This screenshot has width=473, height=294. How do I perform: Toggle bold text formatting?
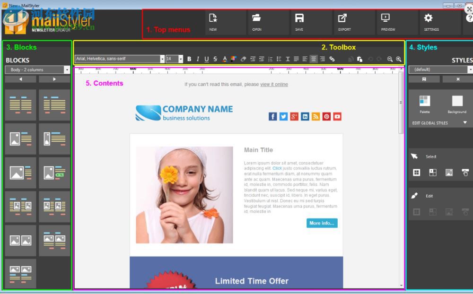click(x=189, y=59)
